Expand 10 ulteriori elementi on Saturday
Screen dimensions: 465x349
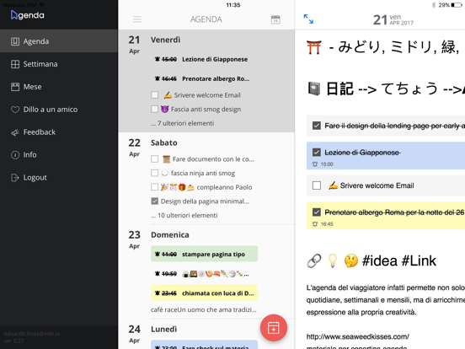pos(184,215)
